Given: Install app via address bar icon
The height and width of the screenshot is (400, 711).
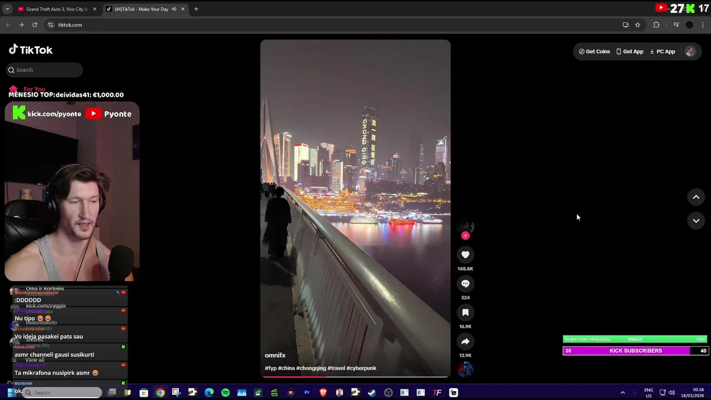Looking at the screenshot, I should pyautogui.click(x=625, y=24).
